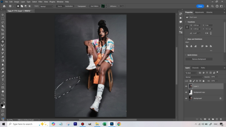Enable the Transparent checkbox
Image resolution: width=226 pixels, height=127 pixels.
pyautogui.click(x=76, y=6)
